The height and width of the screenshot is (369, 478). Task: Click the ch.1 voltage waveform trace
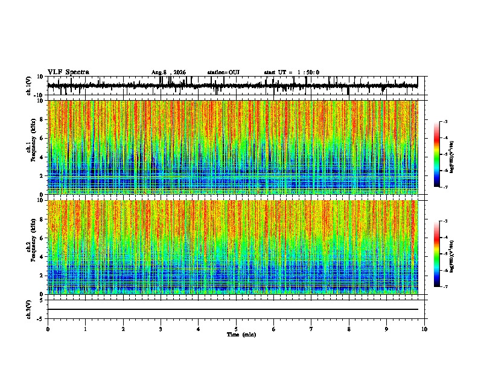tap(233, 86)
